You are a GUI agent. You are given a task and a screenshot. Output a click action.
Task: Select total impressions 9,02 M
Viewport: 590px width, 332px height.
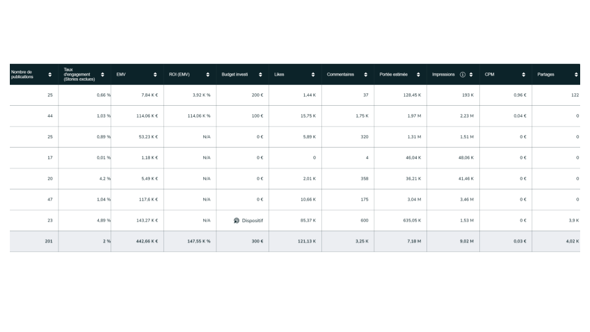click(466, 241)
